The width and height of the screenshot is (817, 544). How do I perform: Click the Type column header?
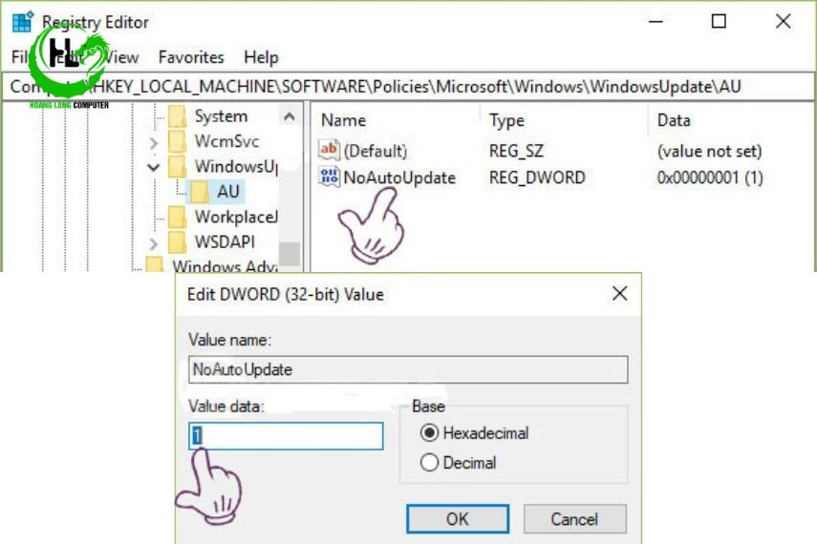click(x=506, y=120)
